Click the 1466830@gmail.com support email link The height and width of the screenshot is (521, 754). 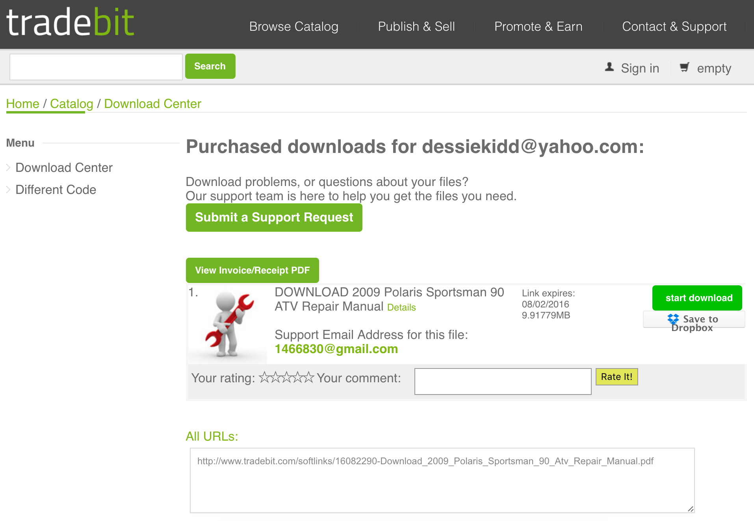(336, 349)
